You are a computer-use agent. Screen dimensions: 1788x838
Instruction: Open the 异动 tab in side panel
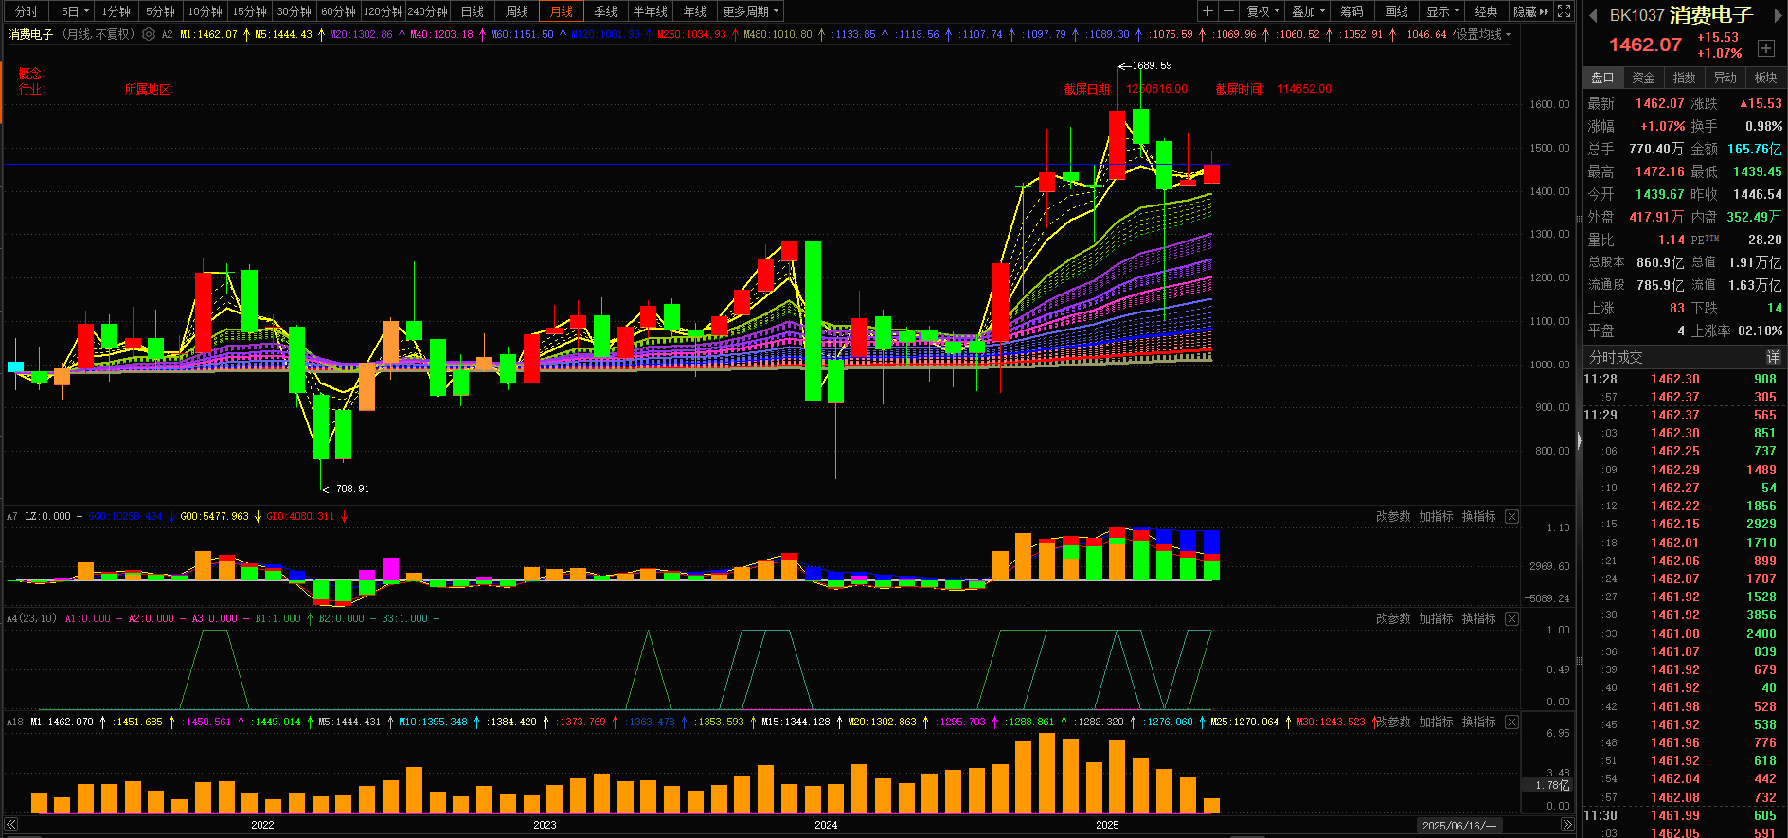click(1725, 78)
